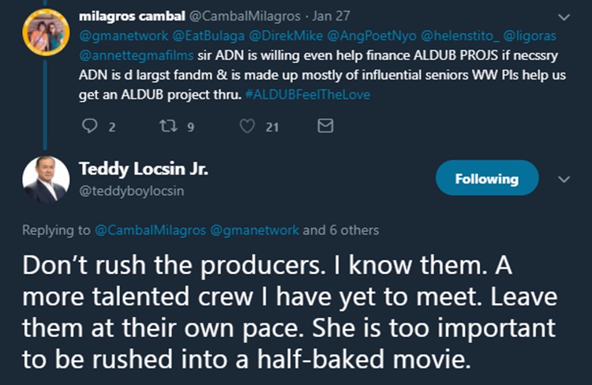
Task: Open Teddy Locsin Jr.'s profile photo
Action: [45, 179]
